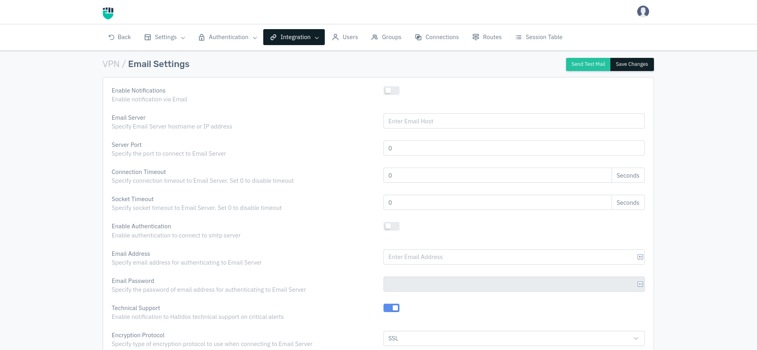The width and height of the screenshot is (757, 350).
Task: Focus the Enter Email Address field
Action: 514,257
